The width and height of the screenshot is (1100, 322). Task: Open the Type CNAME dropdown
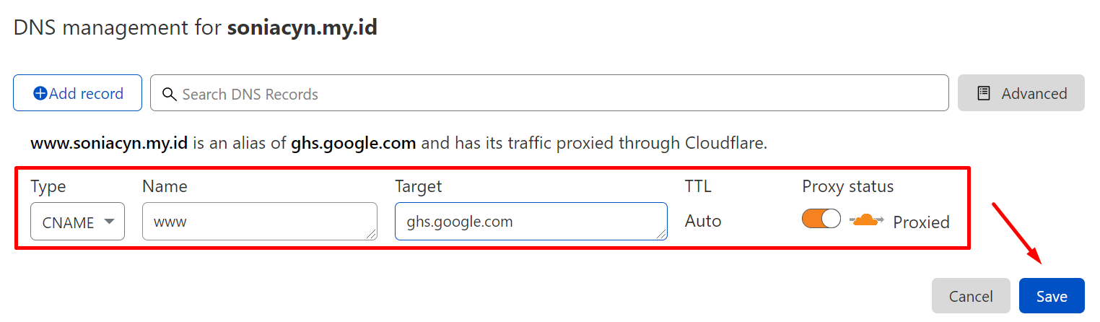tap(77, 222)
